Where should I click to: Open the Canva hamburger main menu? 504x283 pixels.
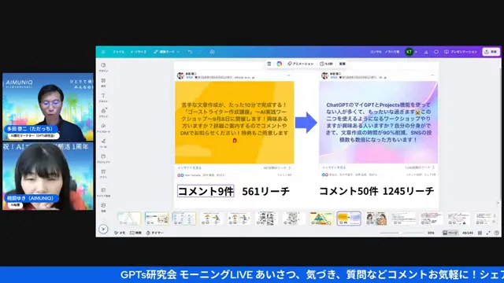coord(103,52)
